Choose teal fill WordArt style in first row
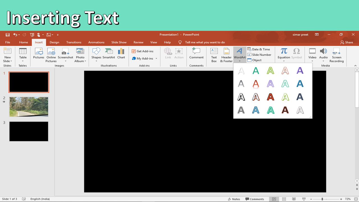The height and width of the screenshot is (202, 359). [256, 70]
